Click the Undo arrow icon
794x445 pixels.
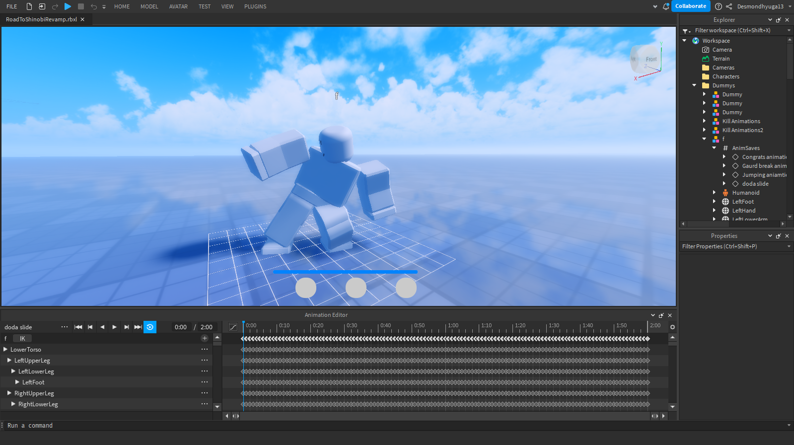click(94, 6)
